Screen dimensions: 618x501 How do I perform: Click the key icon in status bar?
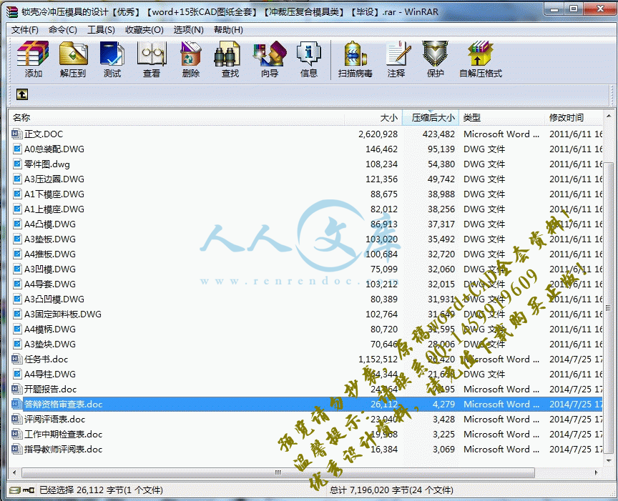pos(29,490)
